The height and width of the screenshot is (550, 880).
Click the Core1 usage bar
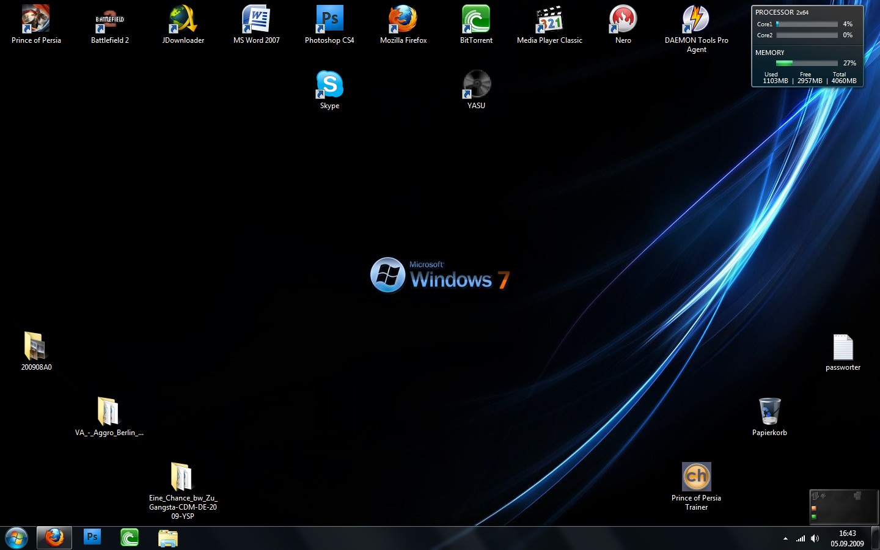[807, 24]
